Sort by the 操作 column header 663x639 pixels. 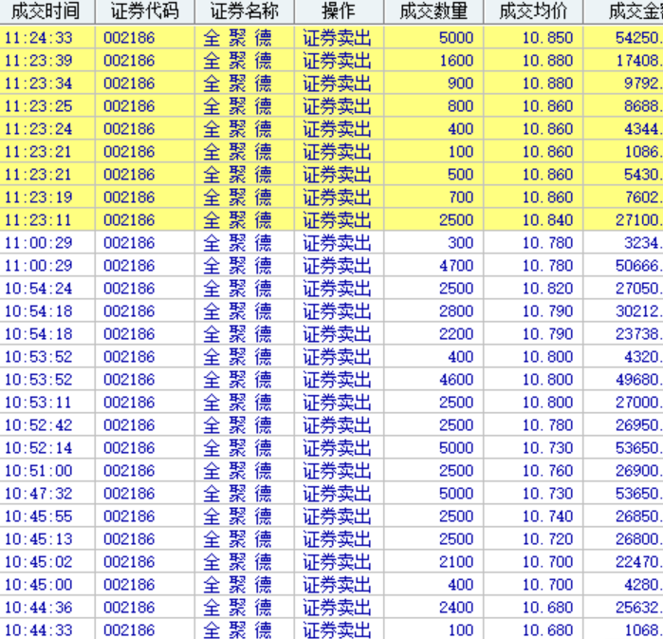tap(339, 11)
